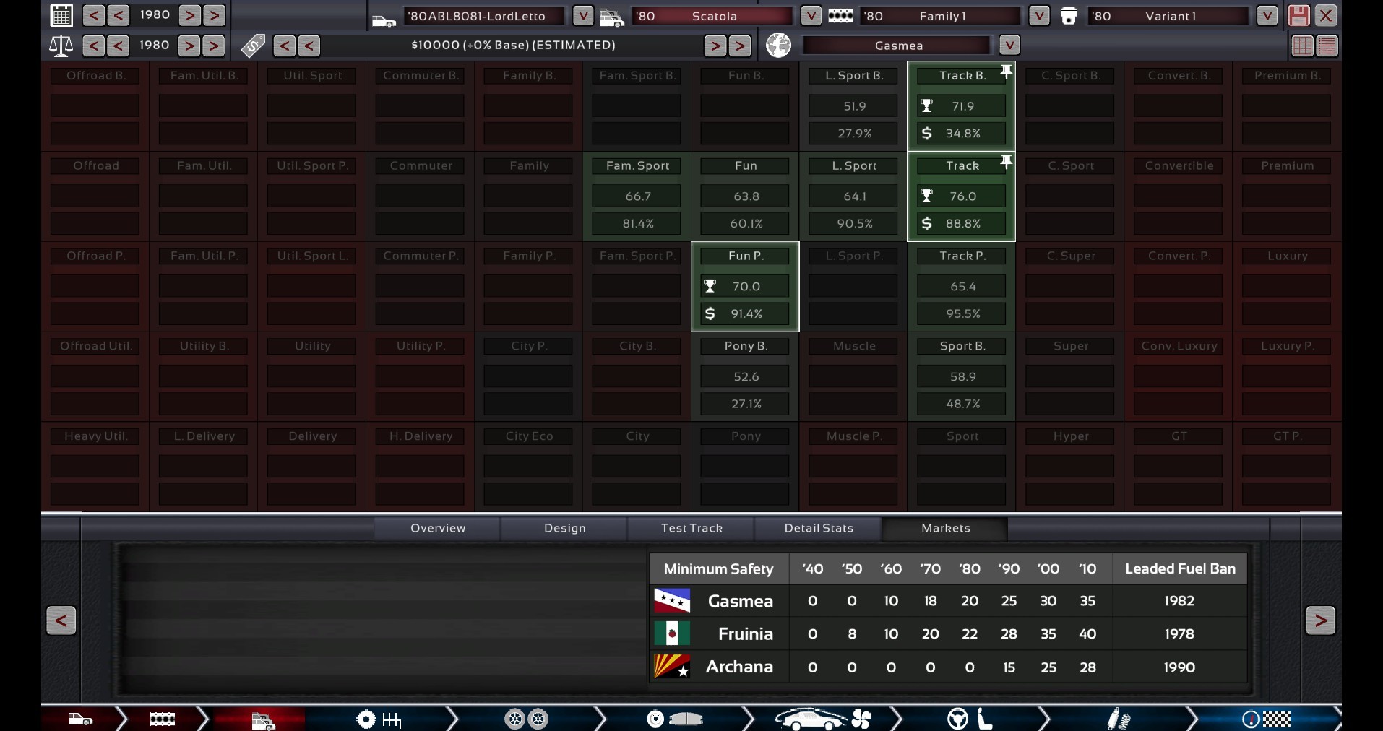Image resolution: width=1383 pixels, height=731 pixels.
Task: Save the car with floppy disk icon
Action: (x=1298, y=15)
